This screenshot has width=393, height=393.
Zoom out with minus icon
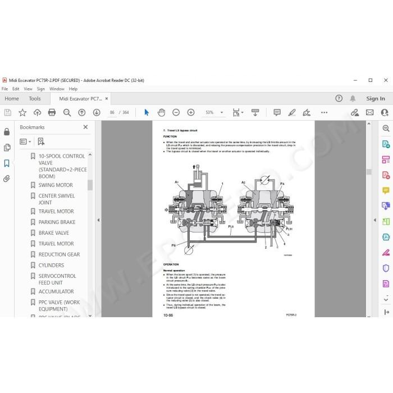click(176, 112)
